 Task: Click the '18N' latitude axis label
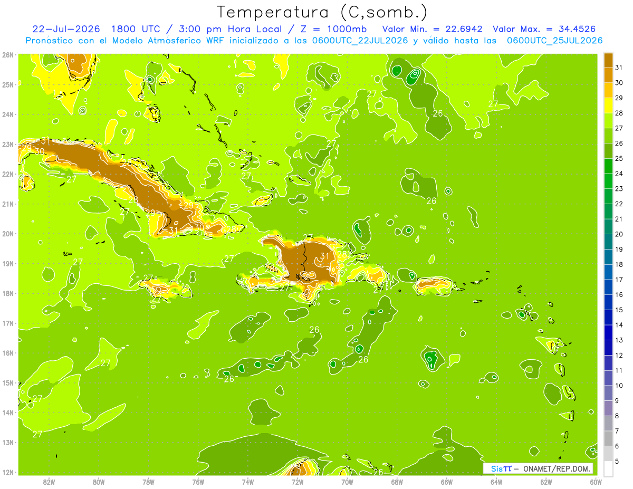click(x=7, y=293)
